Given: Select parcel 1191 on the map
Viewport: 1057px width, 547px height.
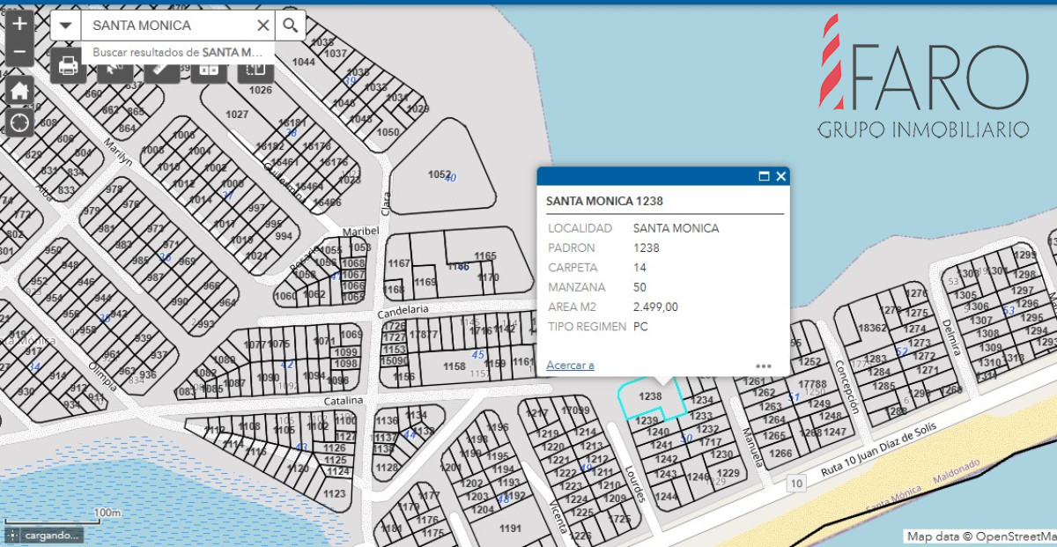Looking at the screenshot, I should point(510,529).
